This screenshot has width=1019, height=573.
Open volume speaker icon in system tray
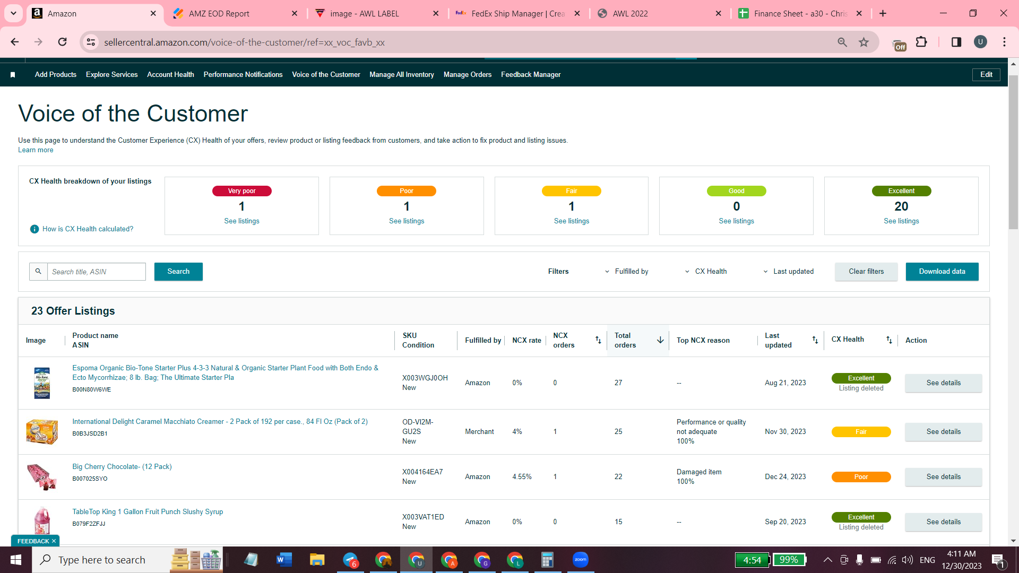click(x=908, y=560)
